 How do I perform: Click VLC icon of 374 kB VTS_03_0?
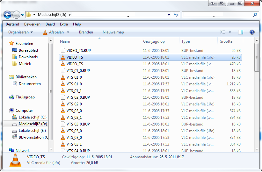(x=63, y=137)
